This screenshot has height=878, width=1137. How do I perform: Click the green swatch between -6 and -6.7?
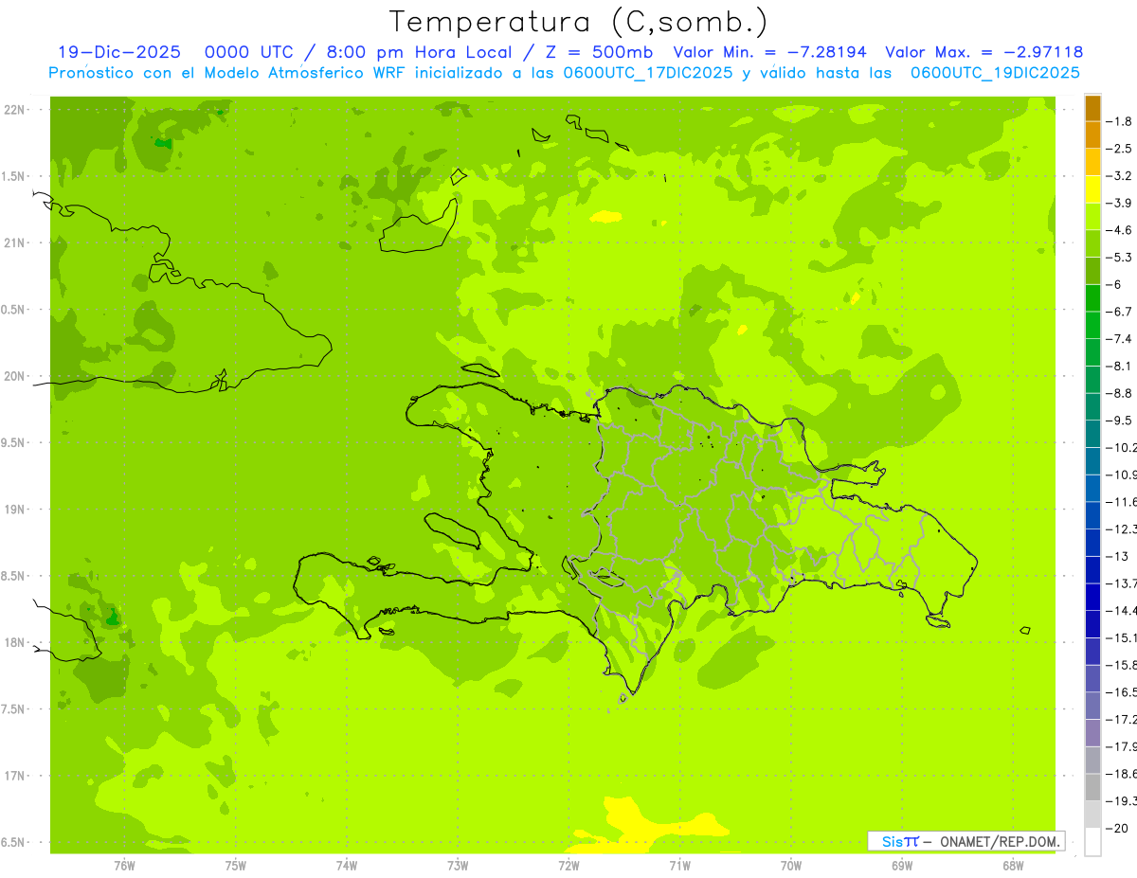coord(1092,297)
